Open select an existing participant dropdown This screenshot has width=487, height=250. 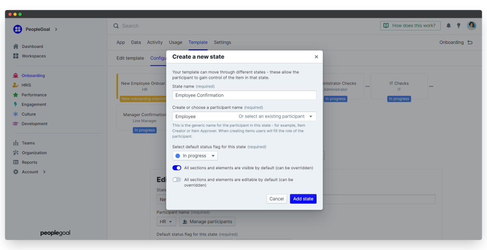[x=276, y=116]
